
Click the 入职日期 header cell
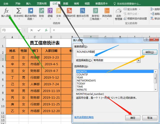point(51,51)
